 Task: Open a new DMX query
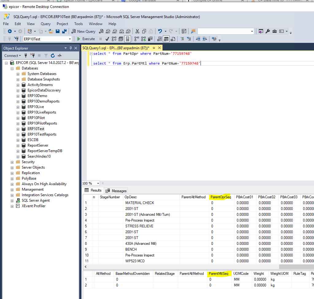115,31
